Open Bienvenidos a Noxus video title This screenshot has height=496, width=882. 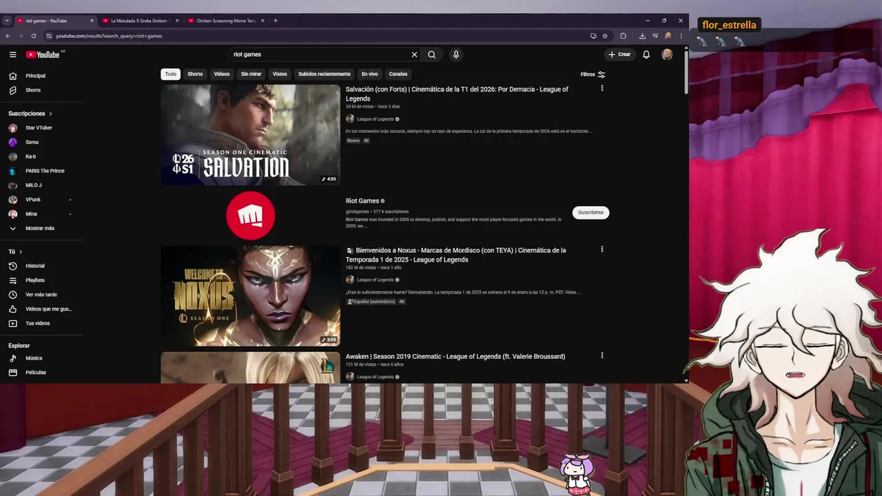pos(455,255)
